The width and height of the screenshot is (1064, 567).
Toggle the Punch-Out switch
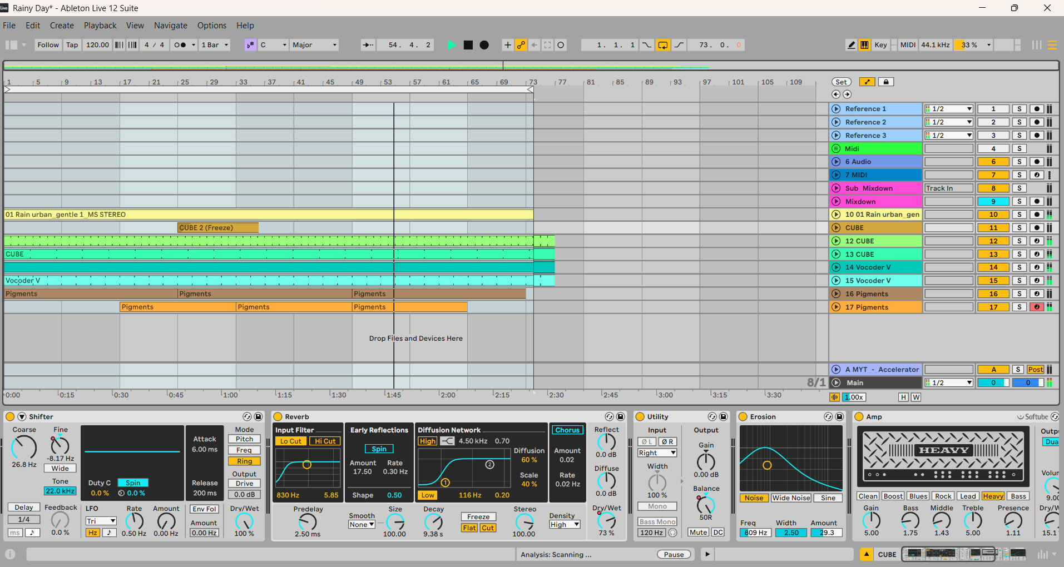pyautogui.click(x=679, y=45)
